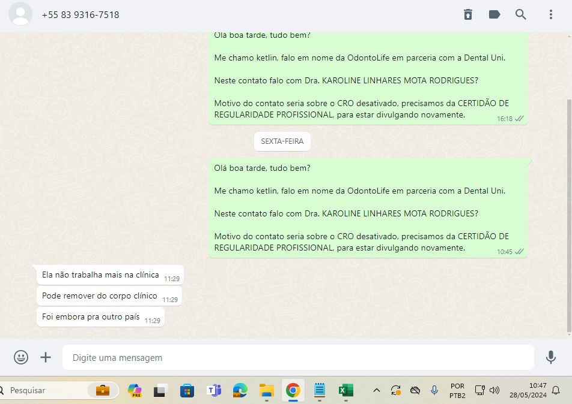Open network display tray icon

point(479,391)
